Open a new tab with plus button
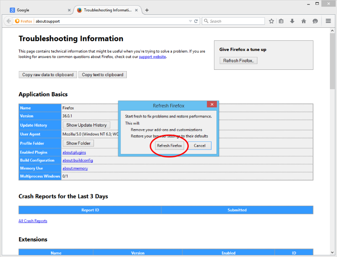Viewport: 337px width, 257px height. point(147,10)
